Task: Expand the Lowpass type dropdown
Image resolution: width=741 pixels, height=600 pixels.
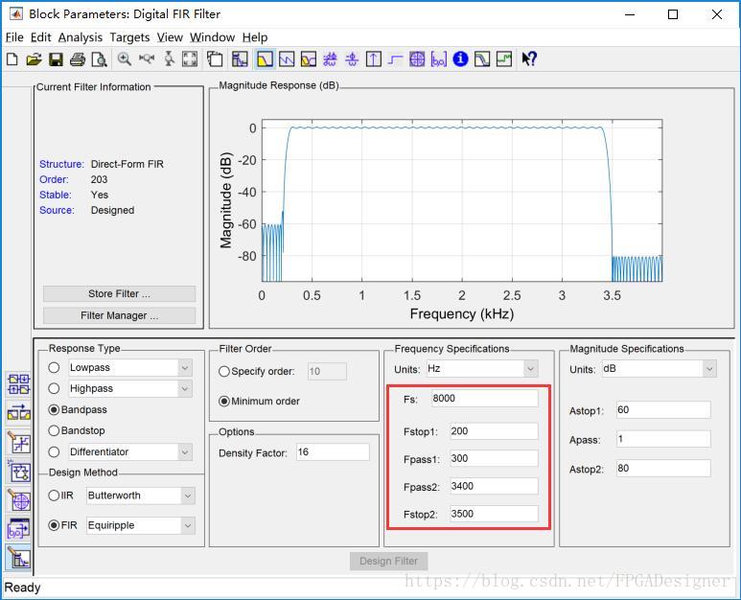Action: pos(185,367)
